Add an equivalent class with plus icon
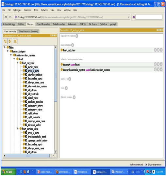Image resolution: width=166 pixels, height=176 pixels. tap(77, 36)
